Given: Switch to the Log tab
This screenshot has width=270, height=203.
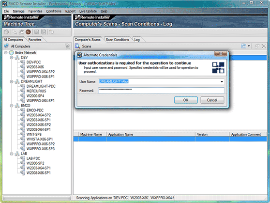Looking at the screenshot, I should 137,40.
